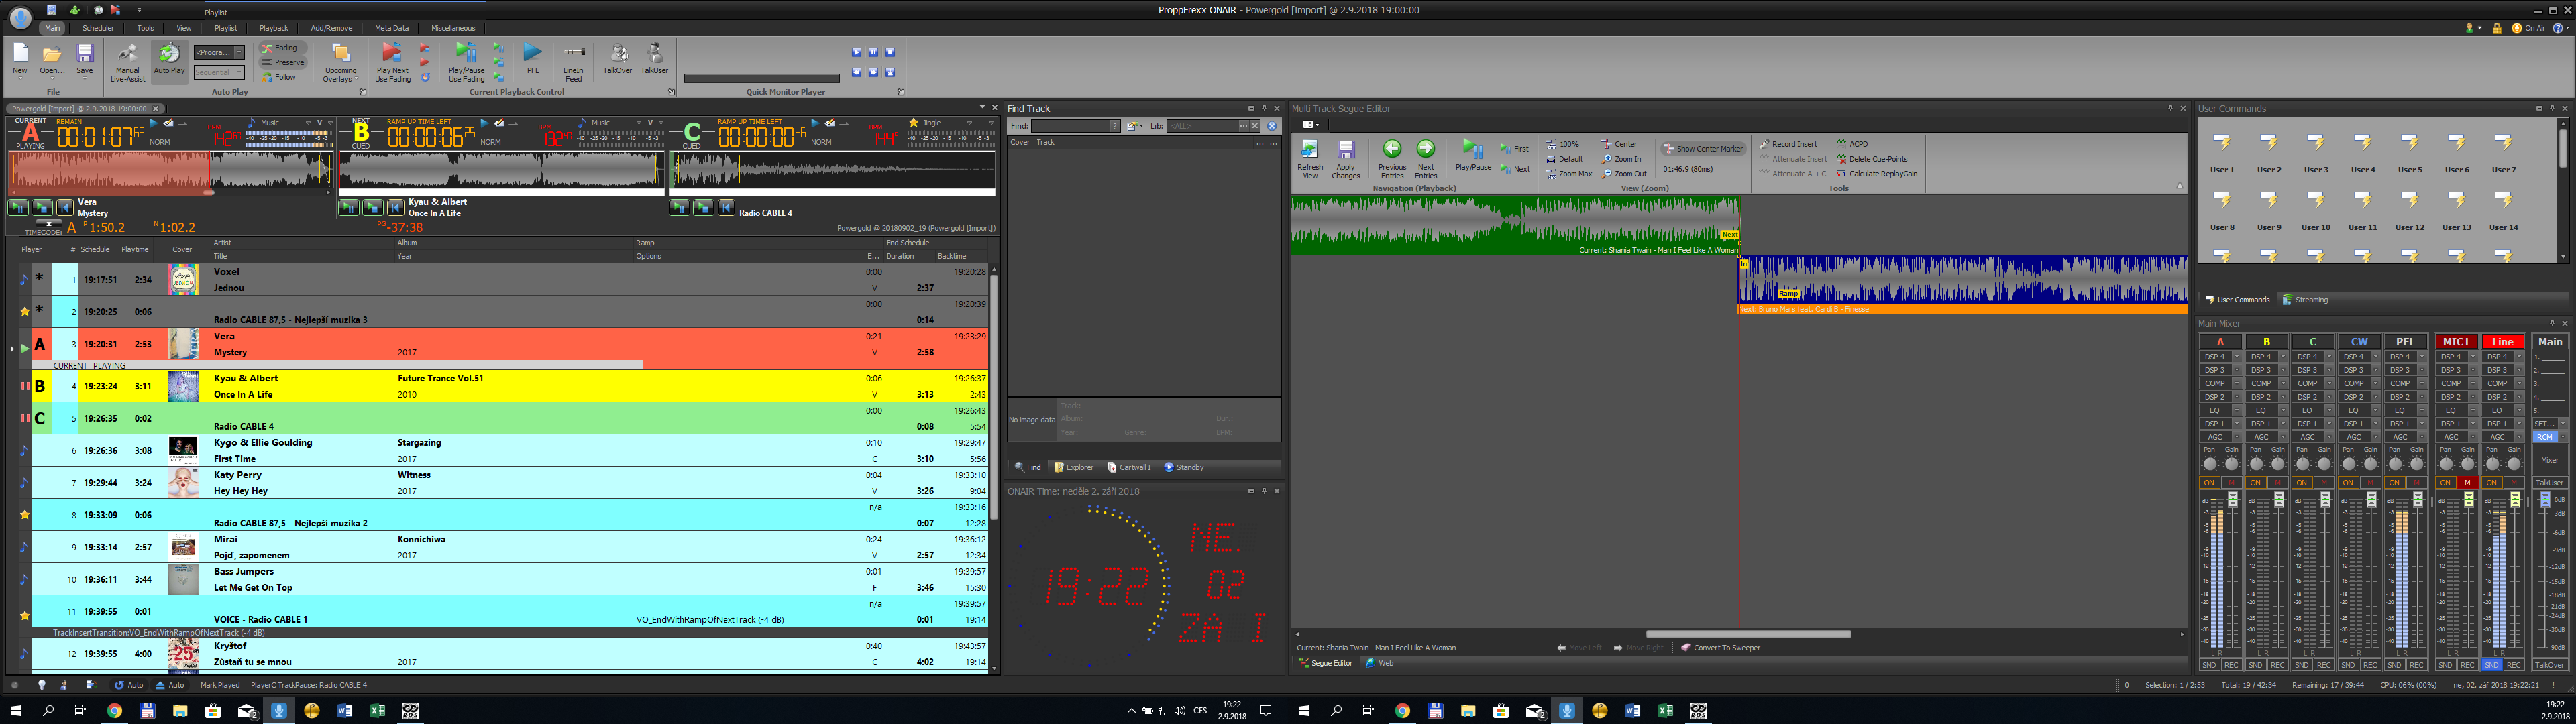This screenshot has height=724, width=2576.
Task: Switch to the Cartwall I tab
Action: point(1129,467)
